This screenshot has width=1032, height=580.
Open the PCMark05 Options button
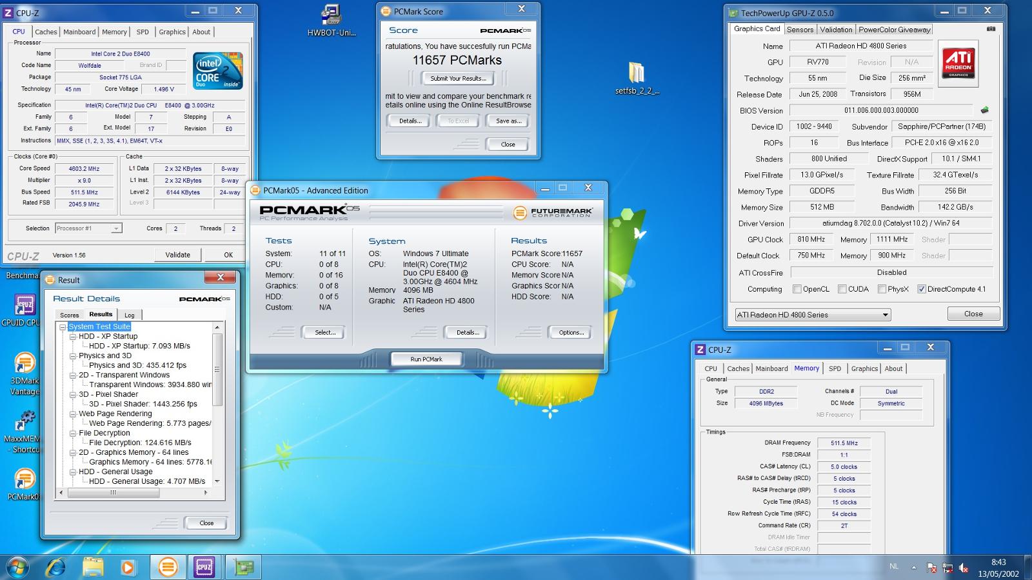pos(571,333)
